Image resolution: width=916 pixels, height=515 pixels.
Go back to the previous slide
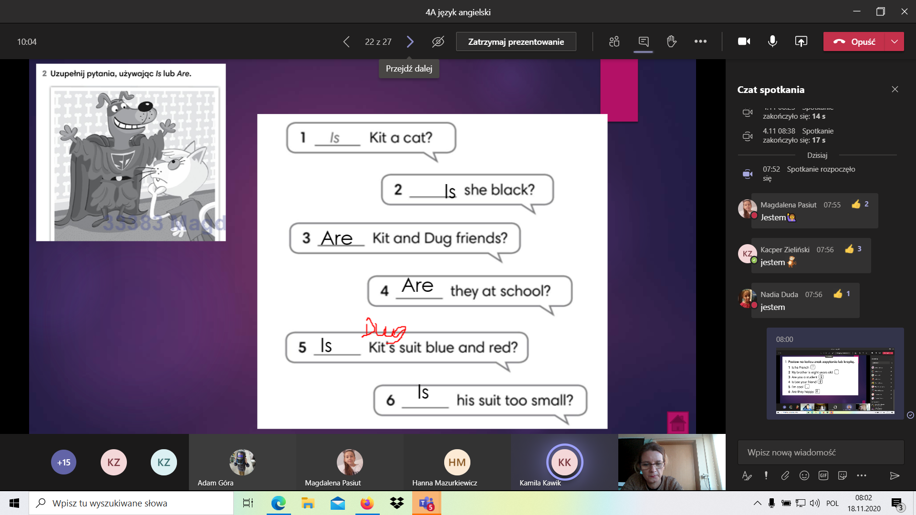coord(346,41)
